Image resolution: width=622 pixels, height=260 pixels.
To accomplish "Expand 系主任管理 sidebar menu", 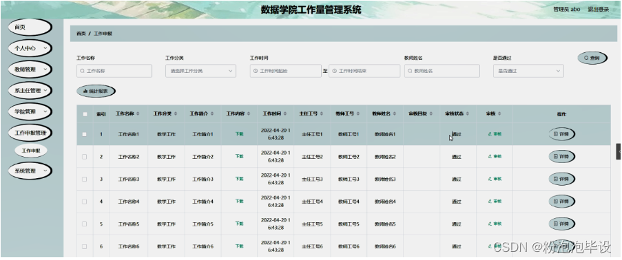I will tap(30, 90).
